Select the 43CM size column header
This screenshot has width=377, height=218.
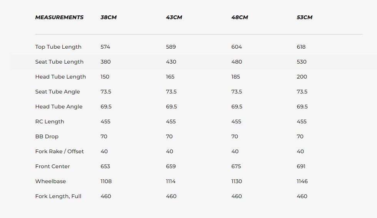pos(174,17)
